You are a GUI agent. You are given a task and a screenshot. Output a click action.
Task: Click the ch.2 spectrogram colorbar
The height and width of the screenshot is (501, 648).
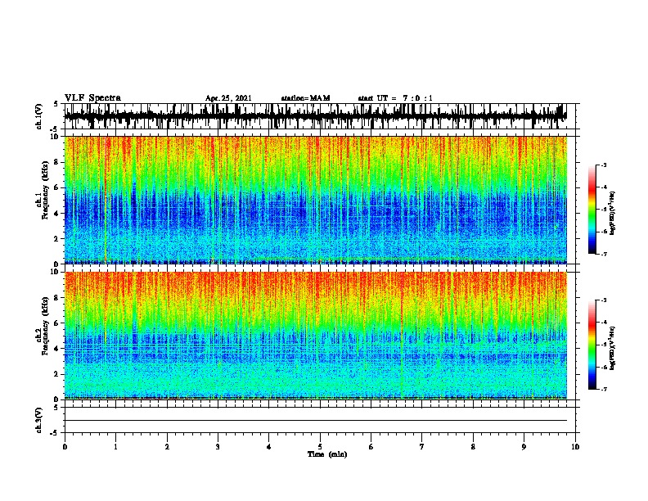pos(592,345)
